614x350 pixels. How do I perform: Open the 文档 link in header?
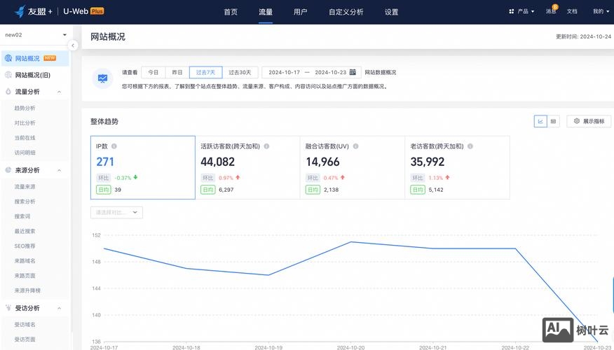(x=572, y=11)
